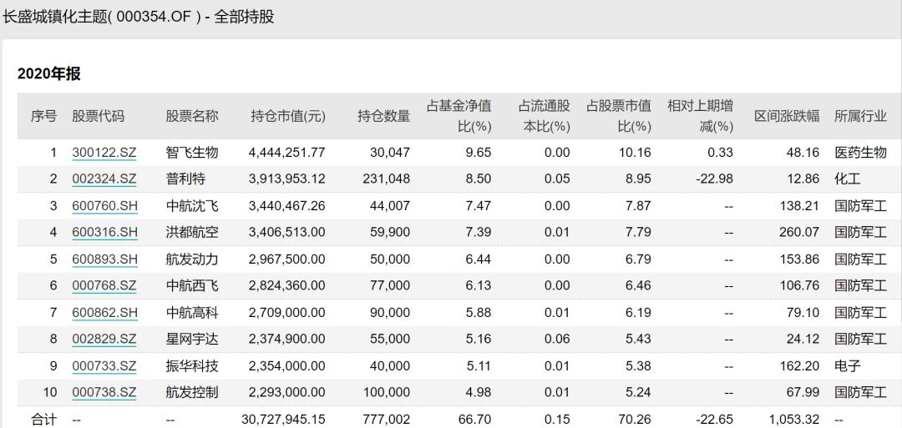Screen dimensions: 902x428
Task: Select stock name 洪都航空
Action: click(192, 233)
